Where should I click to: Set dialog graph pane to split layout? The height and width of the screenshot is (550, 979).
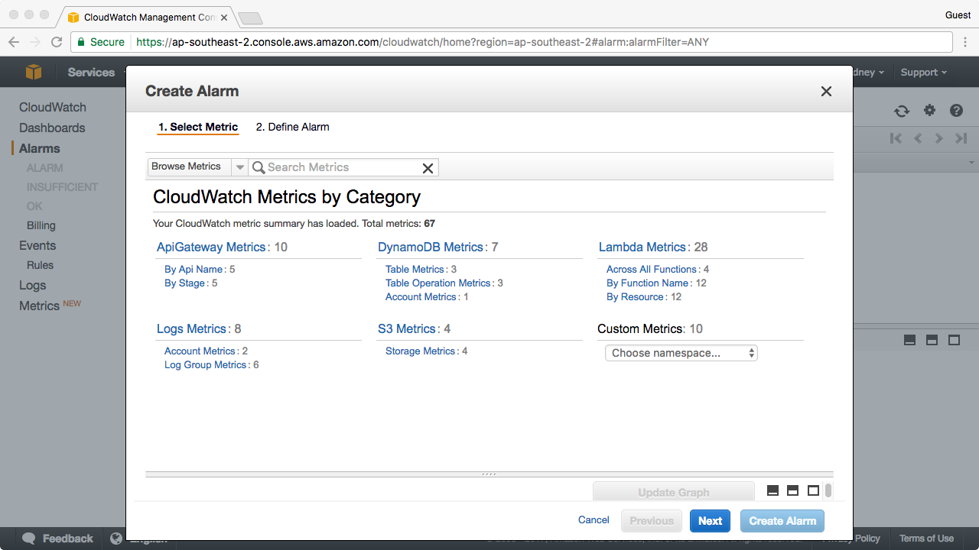pos(793,490)
